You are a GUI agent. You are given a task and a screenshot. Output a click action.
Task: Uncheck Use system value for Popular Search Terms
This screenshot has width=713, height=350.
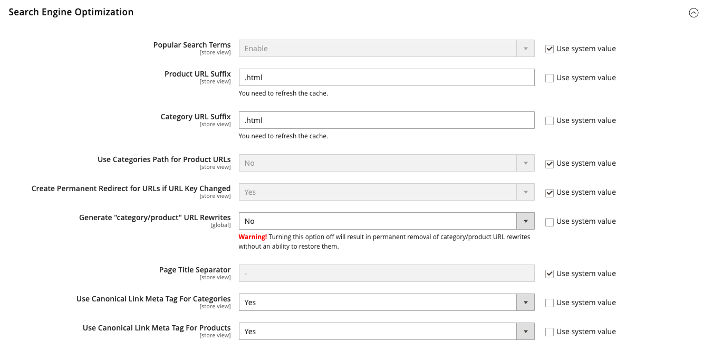[549, 49]
